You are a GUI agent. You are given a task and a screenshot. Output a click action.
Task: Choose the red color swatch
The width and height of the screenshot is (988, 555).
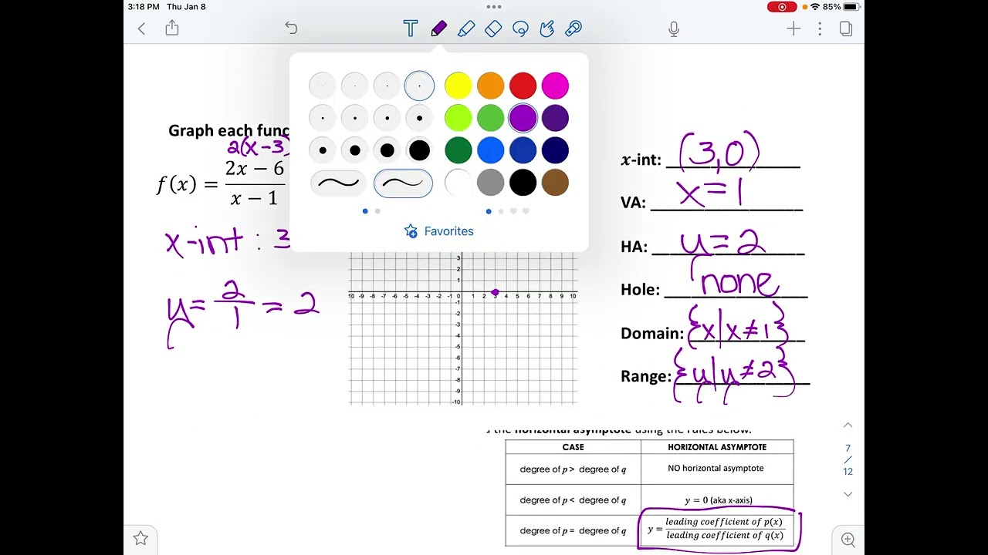pos(523,86)
